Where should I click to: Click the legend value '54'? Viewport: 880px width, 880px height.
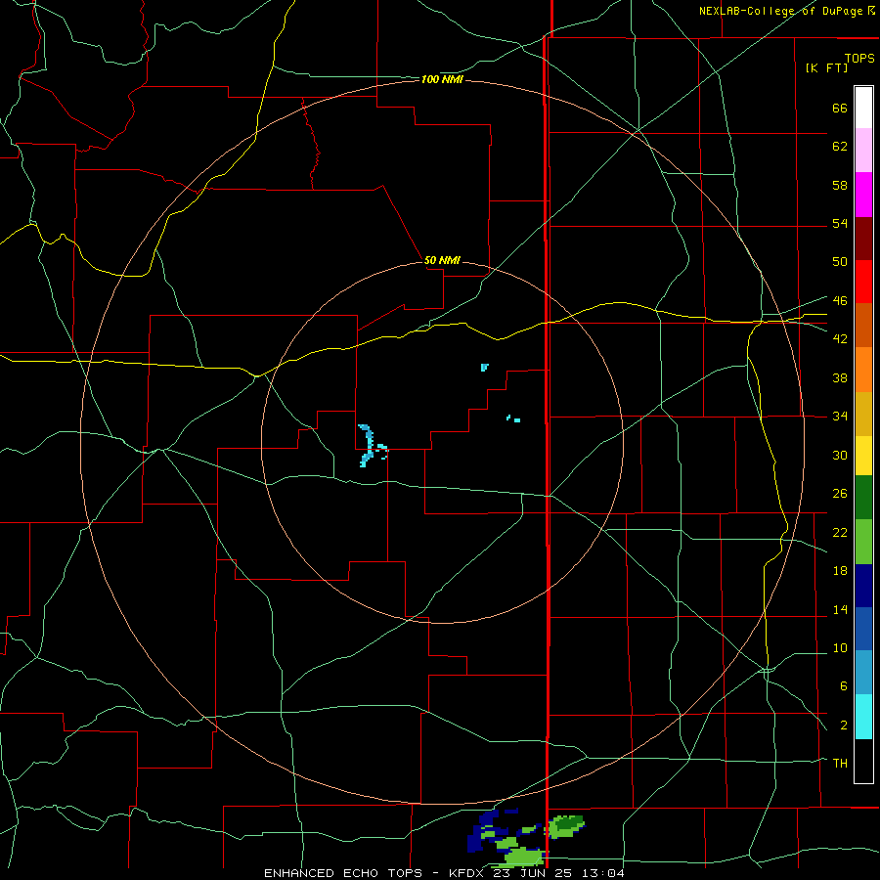click(x=840, y=223)
